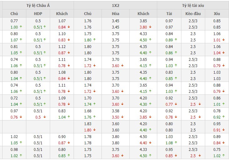The width and height of the screenshot is (229, 160).
Task: Click green up arrow beside 1.00
Action: (x=21, y=27)
